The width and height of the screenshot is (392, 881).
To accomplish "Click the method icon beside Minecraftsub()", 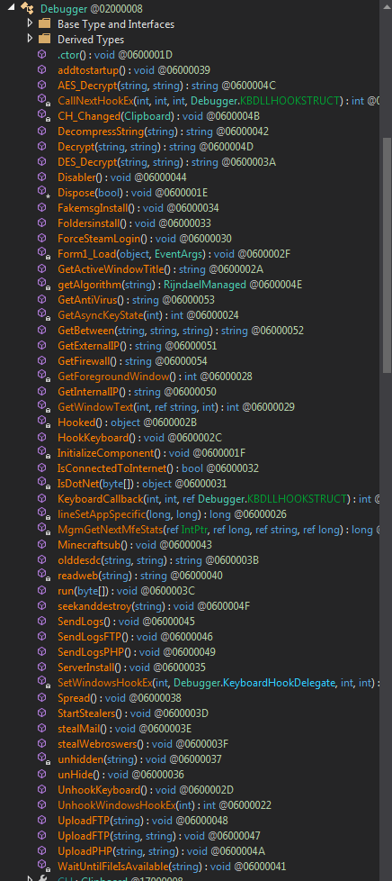I will (x=42, y=544).
